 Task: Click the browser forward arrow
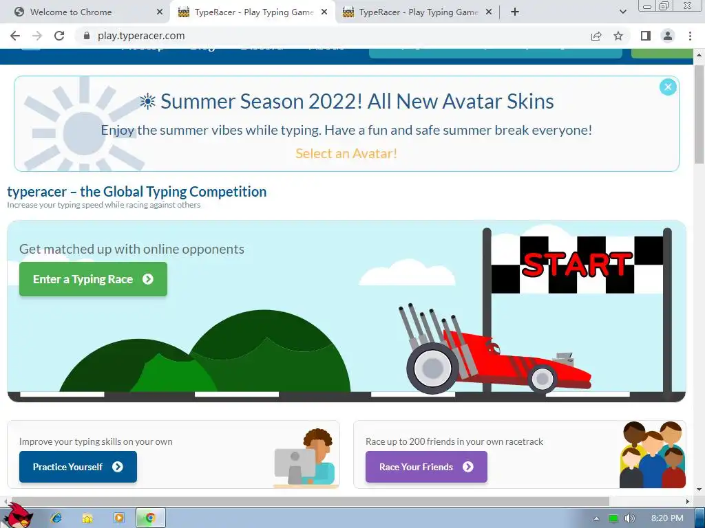[37, 36]
